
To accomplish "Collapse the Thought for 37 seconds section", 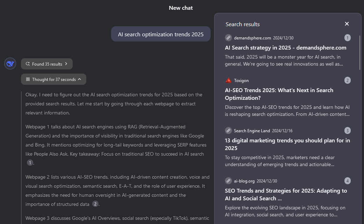I will point(54,79).
